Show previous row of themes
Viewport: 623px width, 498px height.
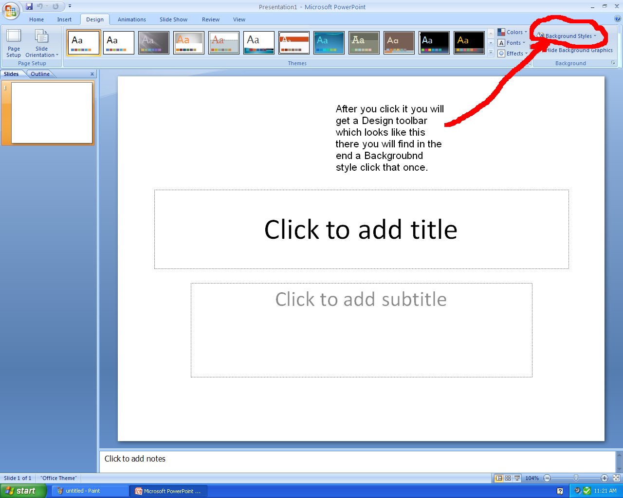[491, 33]
